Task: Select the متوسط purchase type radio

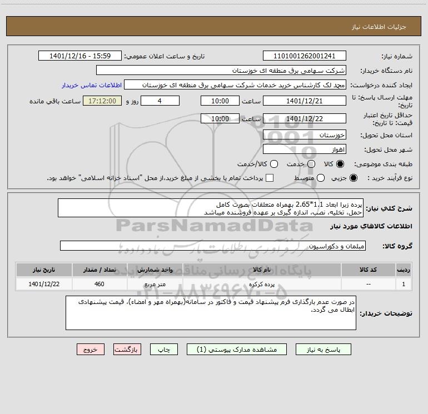Action: tap(321, 178)
